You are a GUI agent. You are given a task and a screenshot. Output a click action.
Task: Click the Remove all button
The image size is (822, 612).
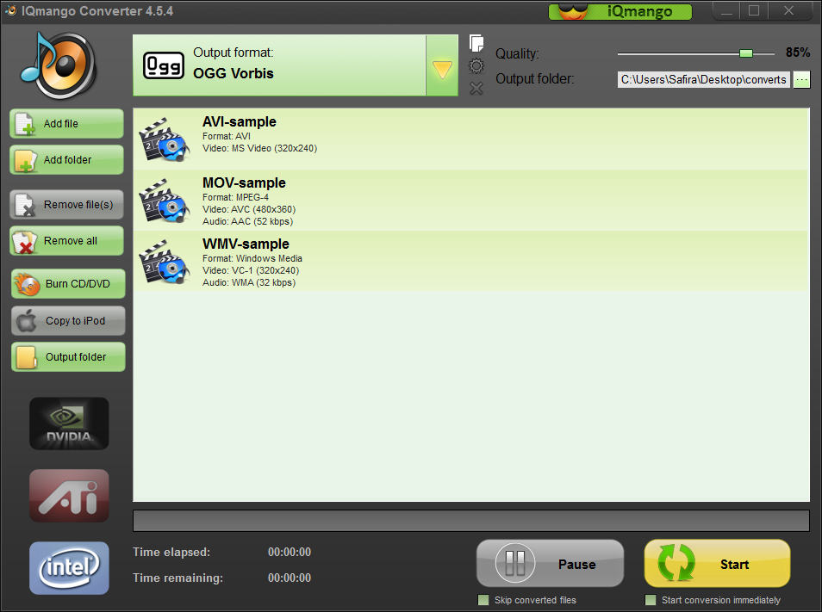tap(66, 241)
